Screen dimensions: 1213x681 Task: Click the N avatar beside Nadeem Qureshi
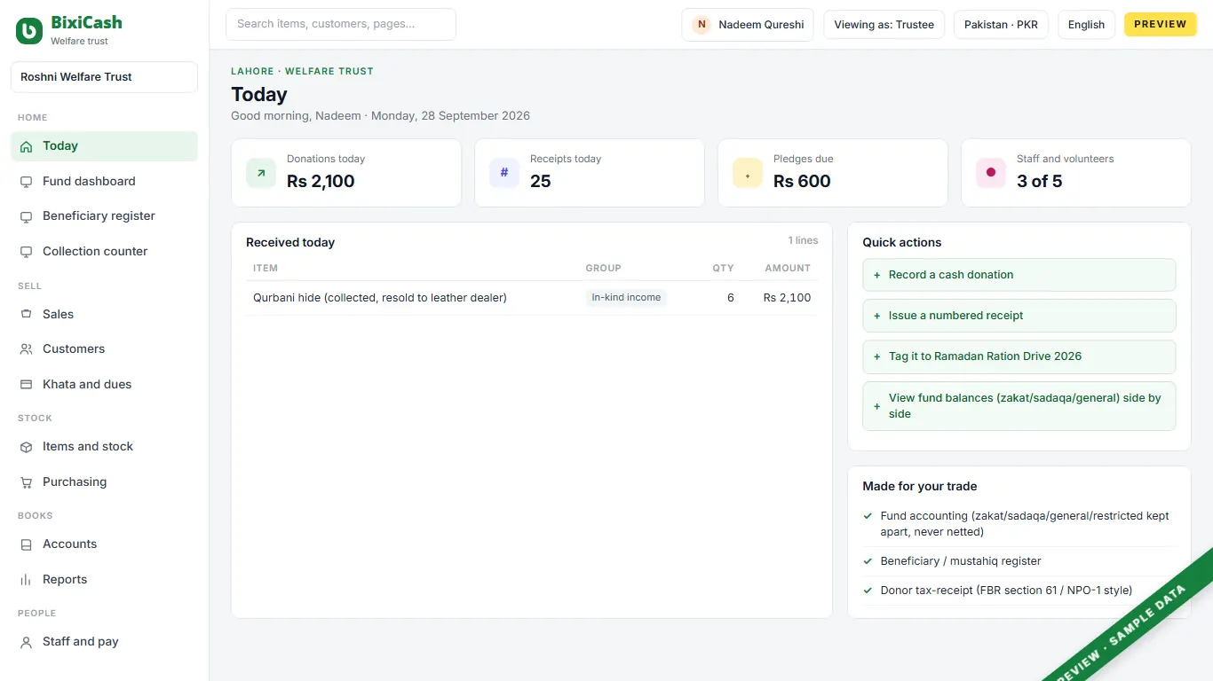point(702,25)
